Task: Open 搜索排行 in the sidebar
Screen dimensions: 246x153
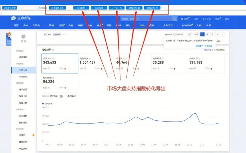Action: click(x=23, y=89)
